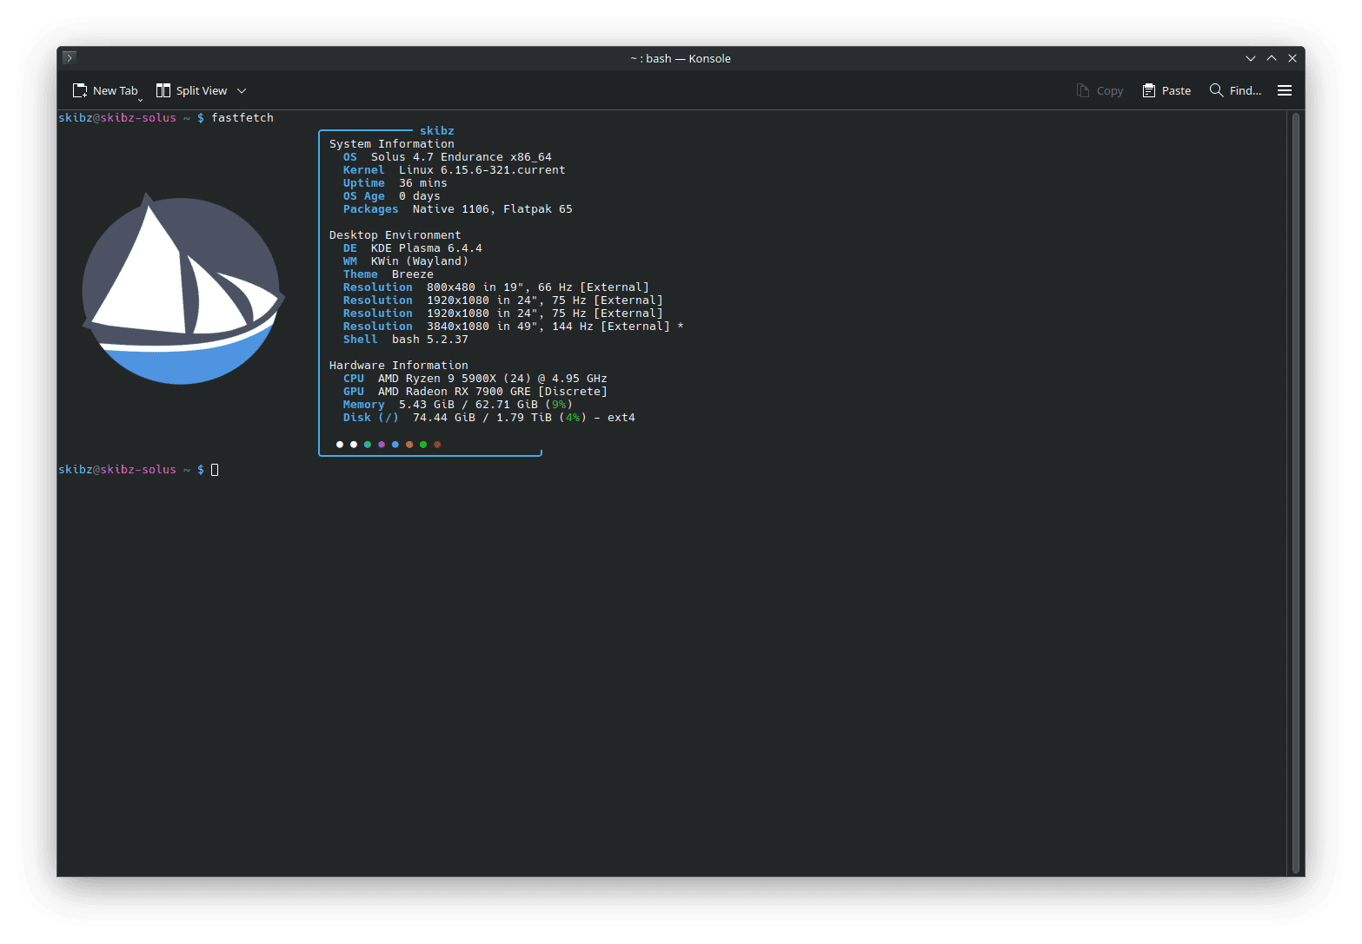1362x944 pixels.
Task: Click the "fastfetch" command text
Action: point(243,118)
